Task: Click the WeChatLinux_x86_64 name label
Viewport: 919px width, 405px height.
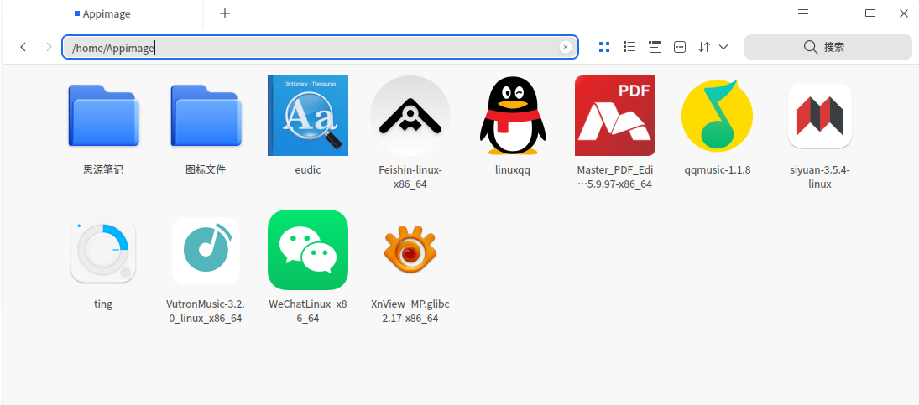Action: (308, 311)
